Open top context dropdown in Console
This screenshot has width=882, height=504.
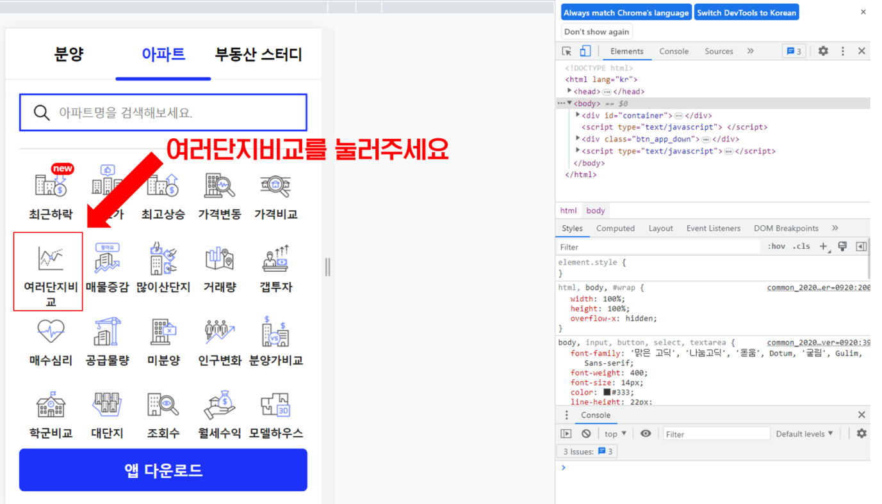point(615,434)
